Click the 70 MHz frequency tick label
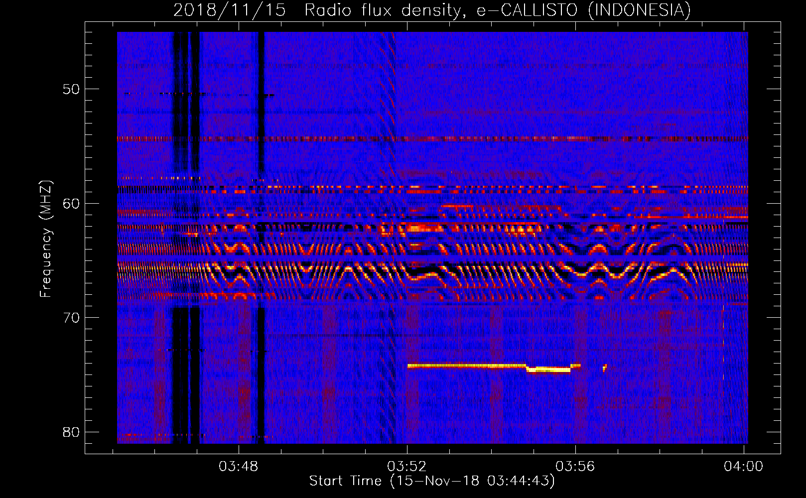 click(x=71, y=317)
